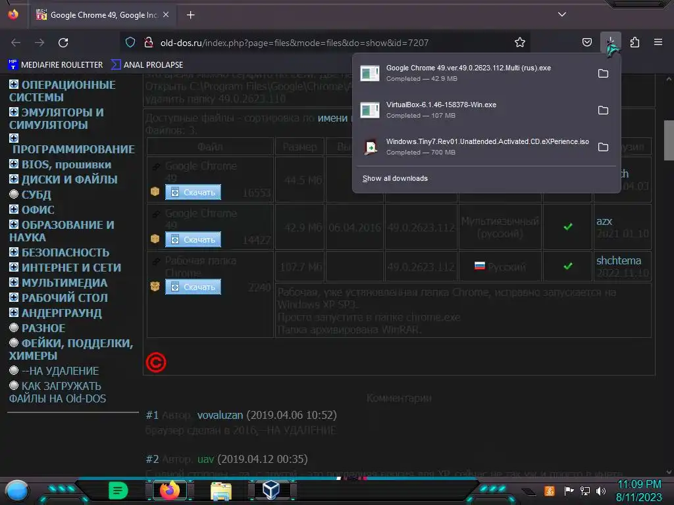Expand ЭМУЛЯТОРЫ И СИМУЛЯТОРЫ category
The image size is (674, 505).
(14, 112)
